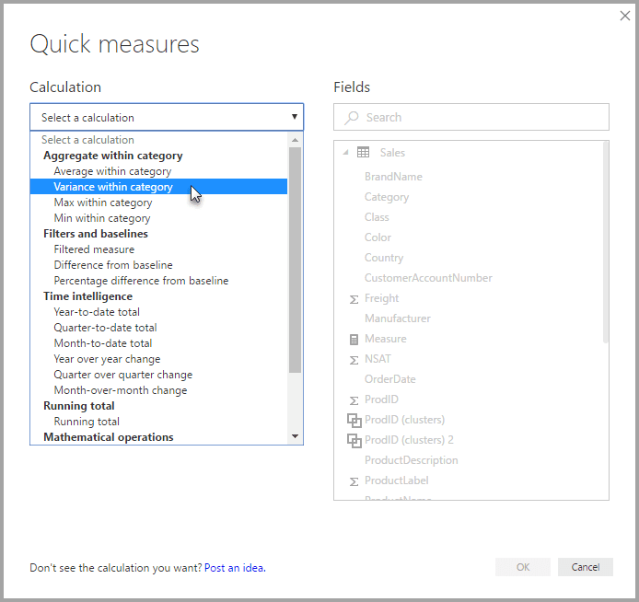Viewport: 639px width, 602px height.
Task: Choose Difference from baseline
Action: tap(158, 265)
